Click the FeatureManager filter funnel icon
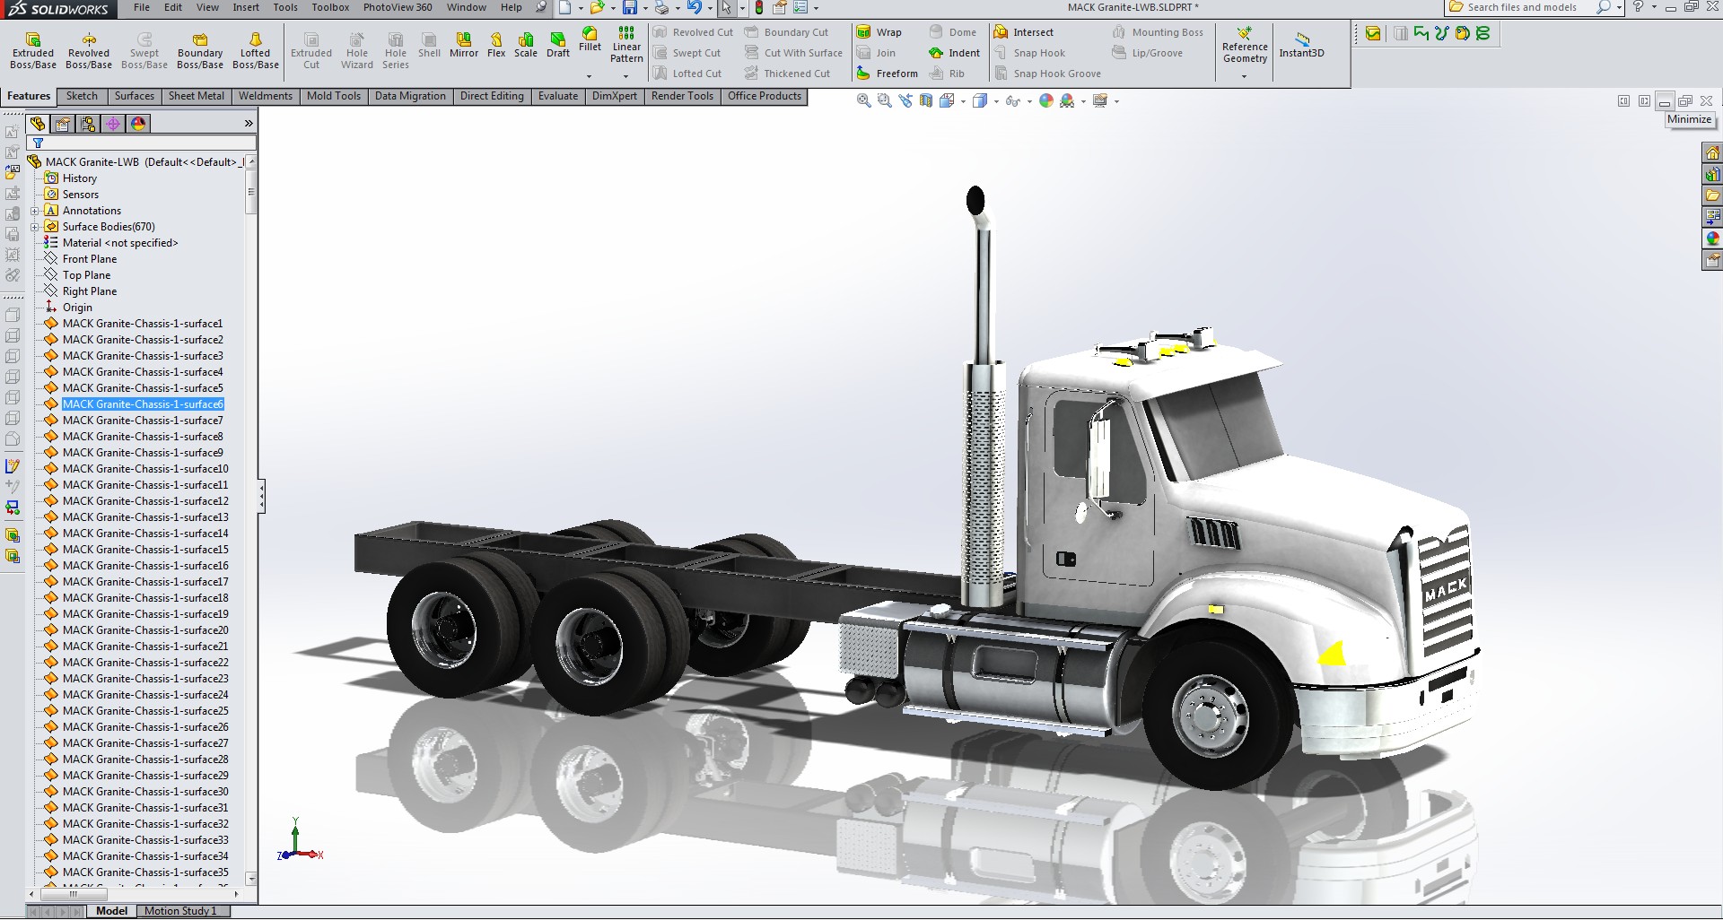Image resolution: width=1723 pixels, height=920 pixels. coord(38,143)
